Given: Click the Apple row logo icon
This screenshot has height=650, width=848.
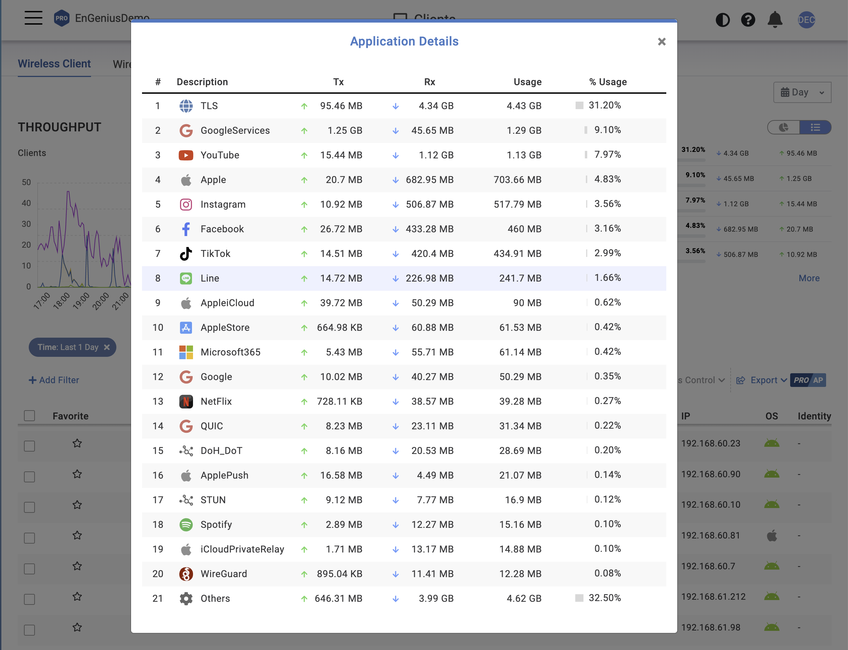Looking at the screenshot, I should pos(186,180).
